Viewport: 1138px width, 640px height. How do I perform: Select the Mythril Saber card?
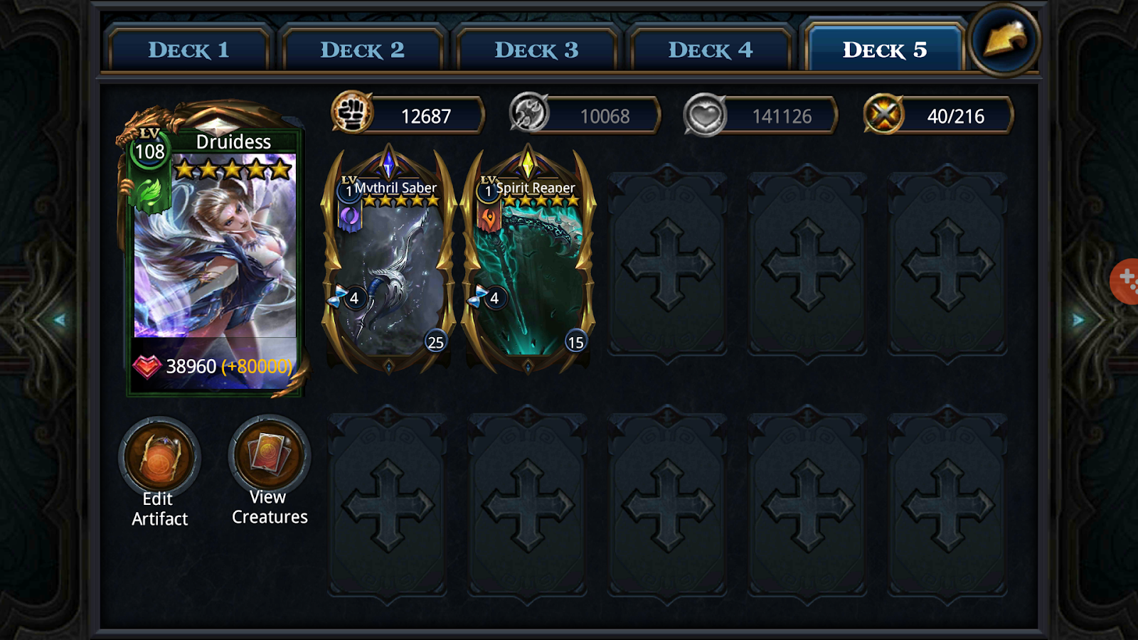coord(388,260)
